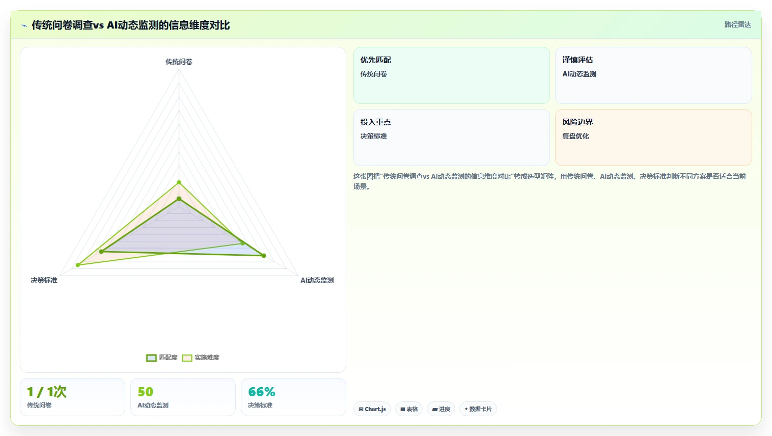772x436 pixels.
Task: Click the description paragraph starting 这张图把
Action: coord(549,181)
